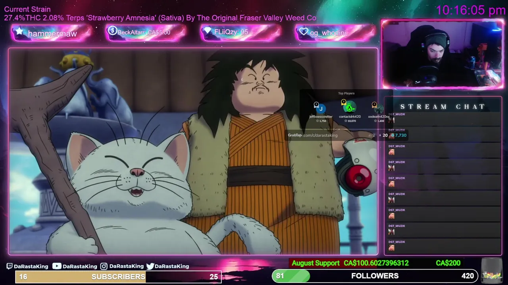This screenshot has height=285, width=508.
Task: Click the jeffboesswetter blue J avatar
Action: click(320, 108)
